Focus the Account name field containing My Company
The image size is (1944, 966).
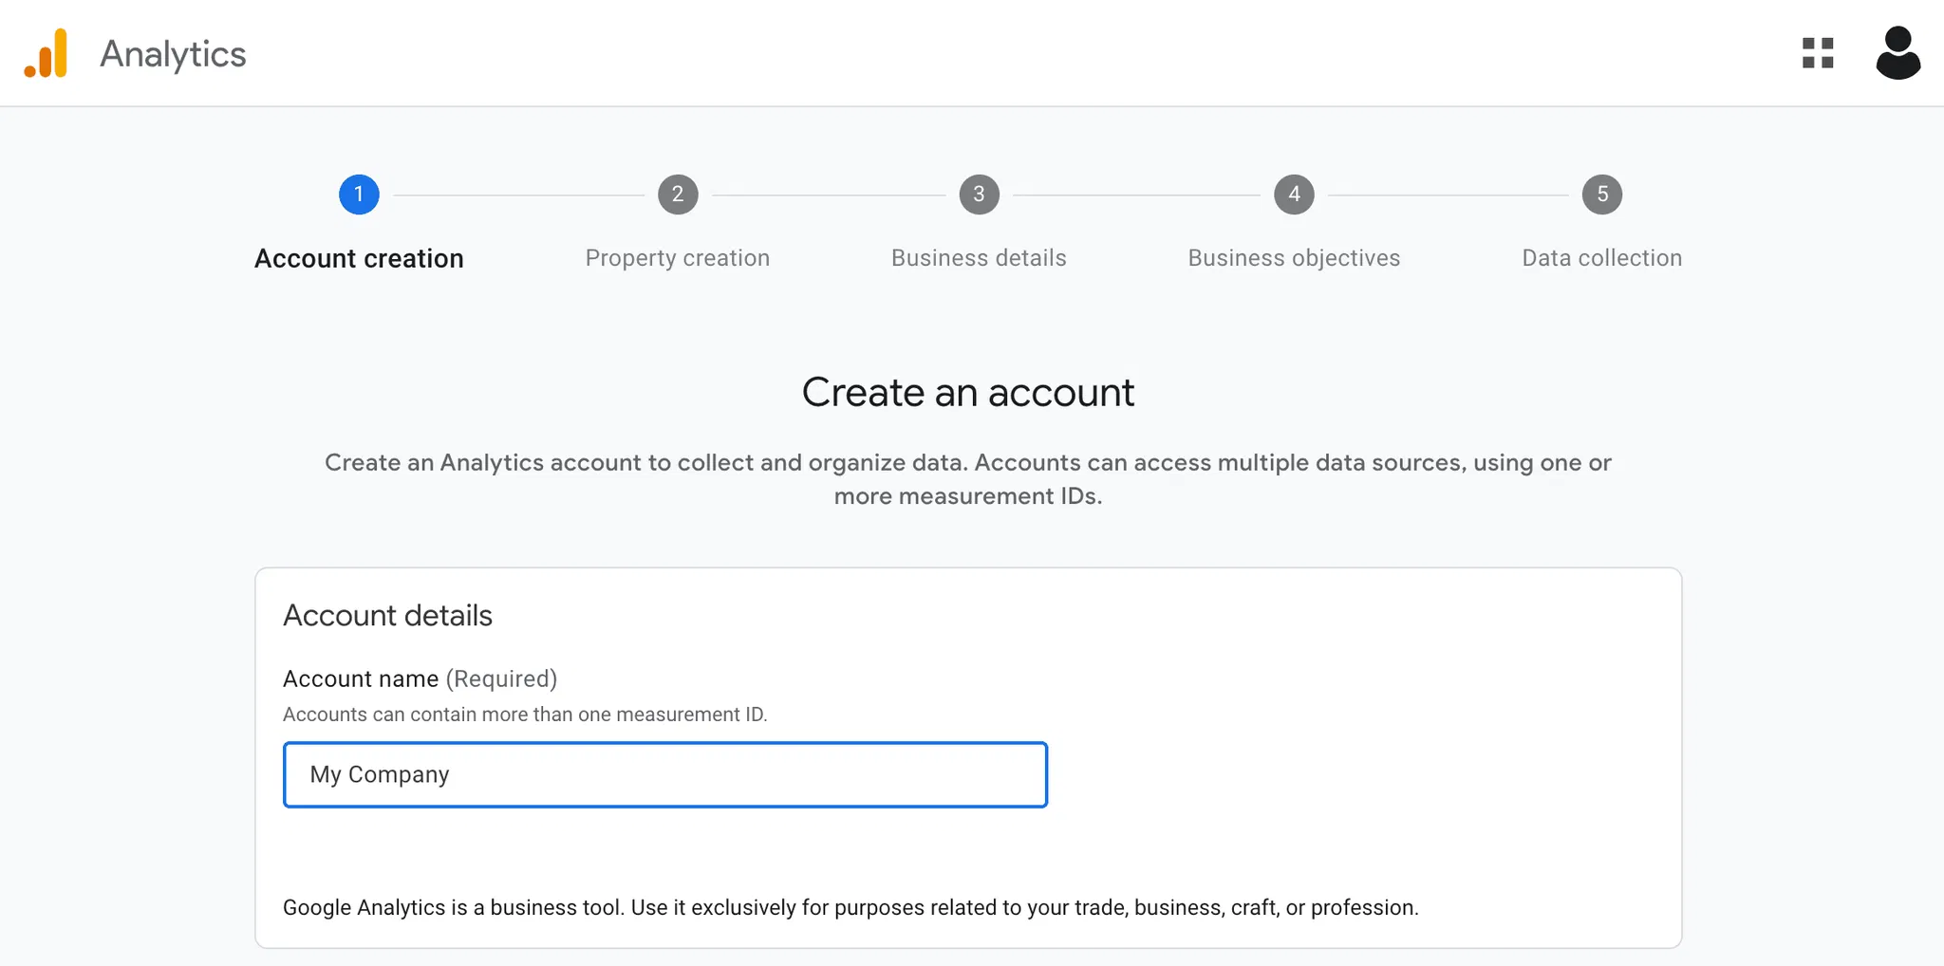click(664, 774)
